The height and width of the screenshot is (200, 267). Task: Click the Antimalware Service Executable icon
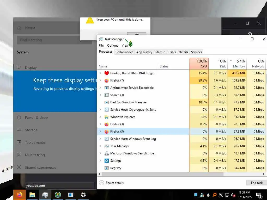106,88
